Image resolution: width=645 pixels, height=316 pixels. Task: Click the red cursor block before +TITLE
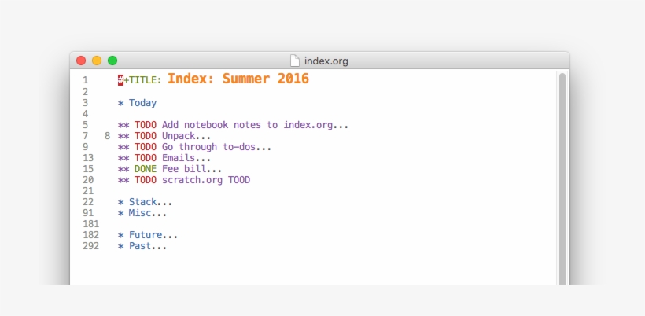[120, 80]
